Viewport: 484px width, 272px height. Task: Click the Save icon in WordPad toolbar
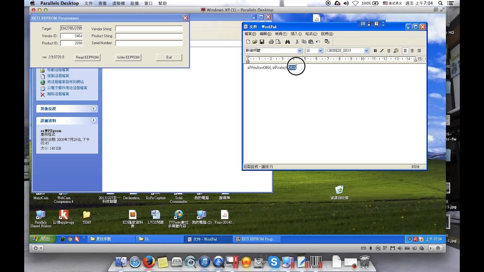[262, 42]
